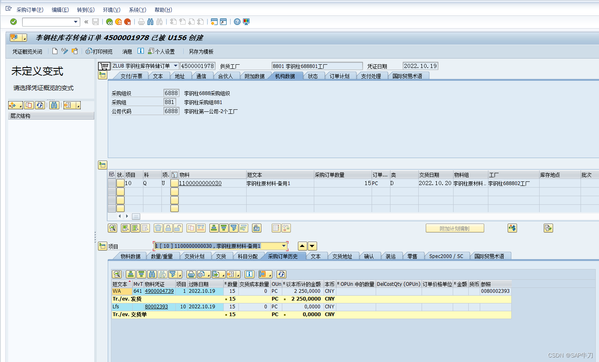Click the Save disk icon in toolbar

click(x=95, y=22)
